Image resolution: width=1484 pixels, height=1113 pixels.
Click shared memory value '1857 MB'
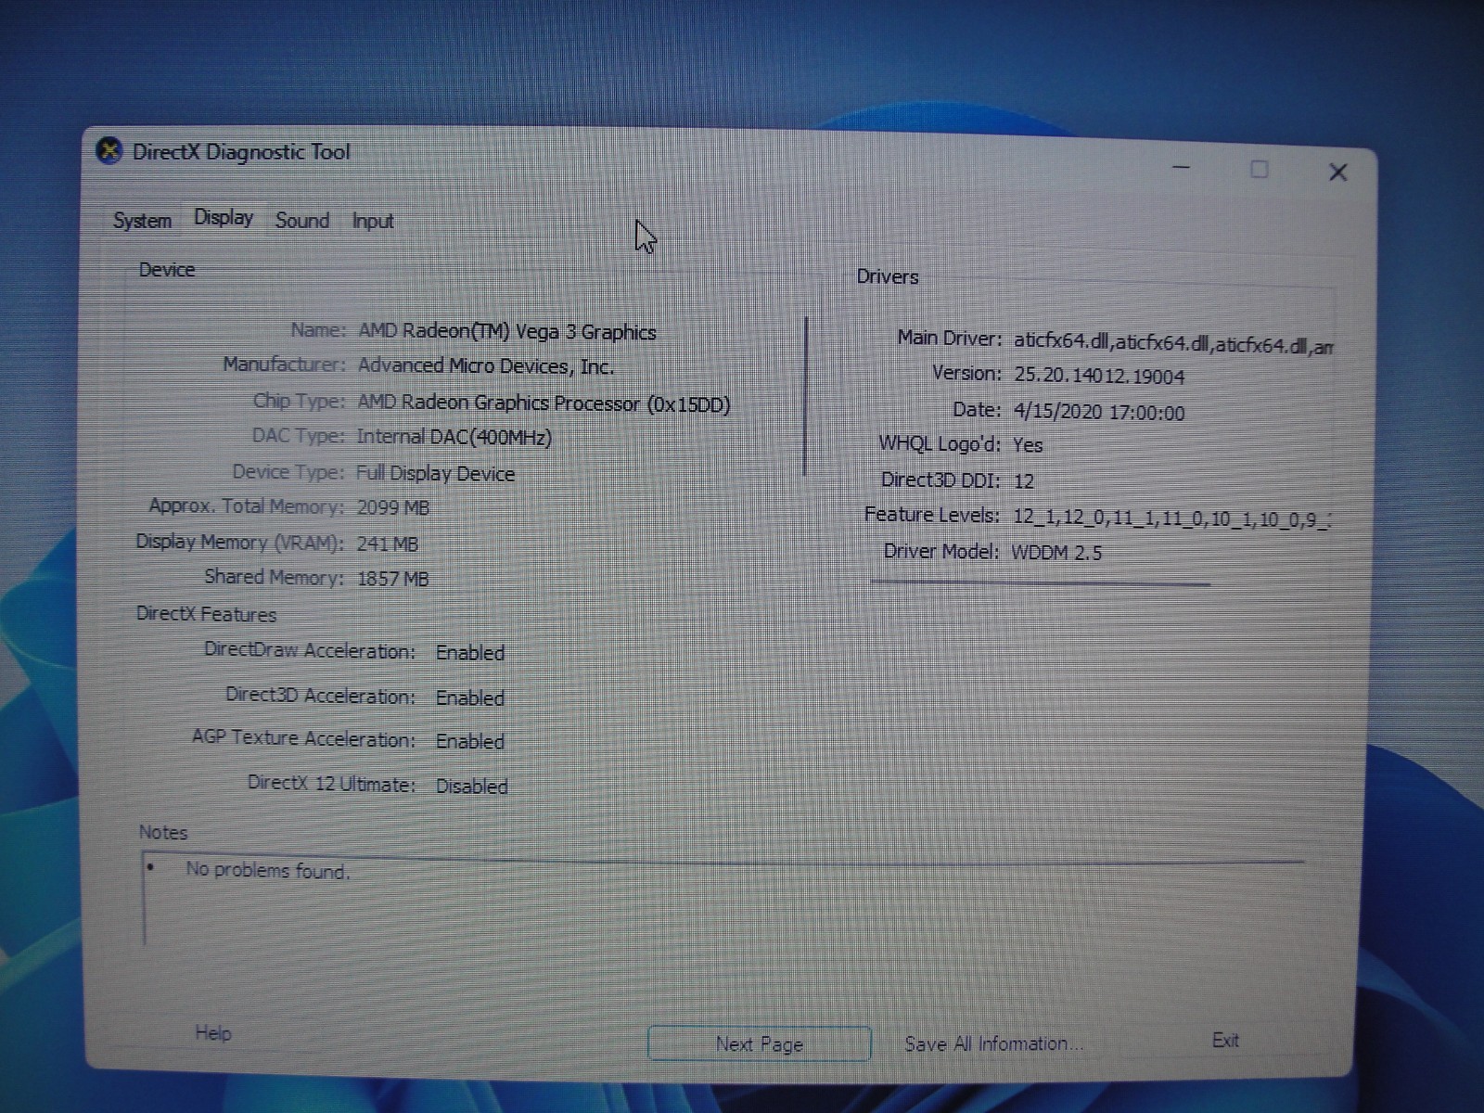coord(393,579)
